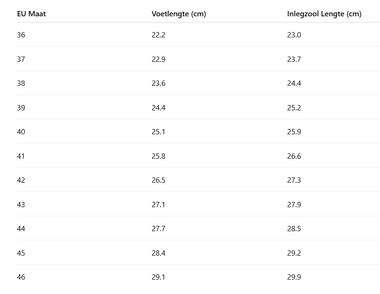Select EU size 44 cell
Image resolution: width=380 pixels, height=294 pixels.
click(21, 229)
